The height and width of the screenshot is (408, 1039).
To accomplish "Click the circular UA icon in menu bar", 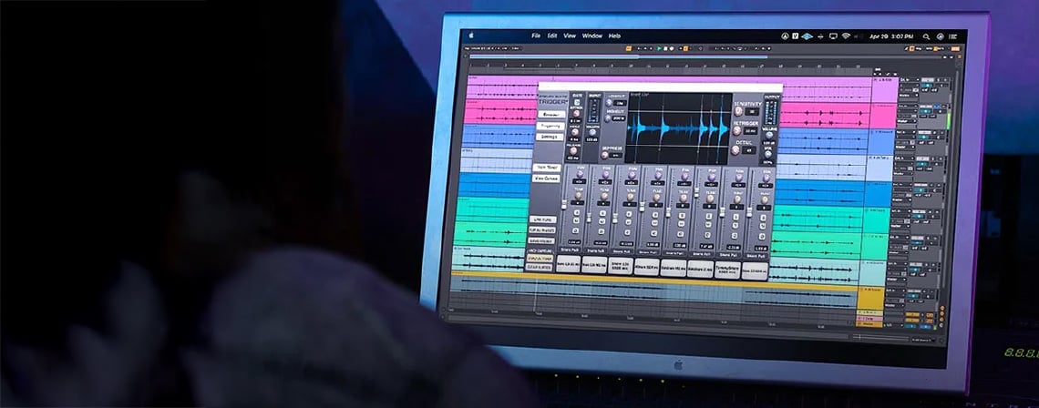I will (786, 36).
